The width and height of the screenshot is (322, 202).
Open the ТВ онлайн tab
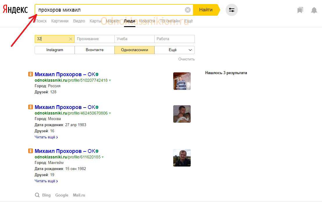tap(170, 21)
